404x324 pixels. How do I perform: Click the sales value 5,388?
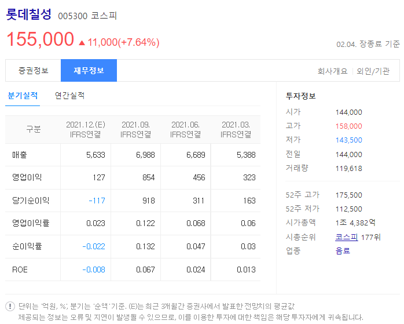(x=246, y=155)
